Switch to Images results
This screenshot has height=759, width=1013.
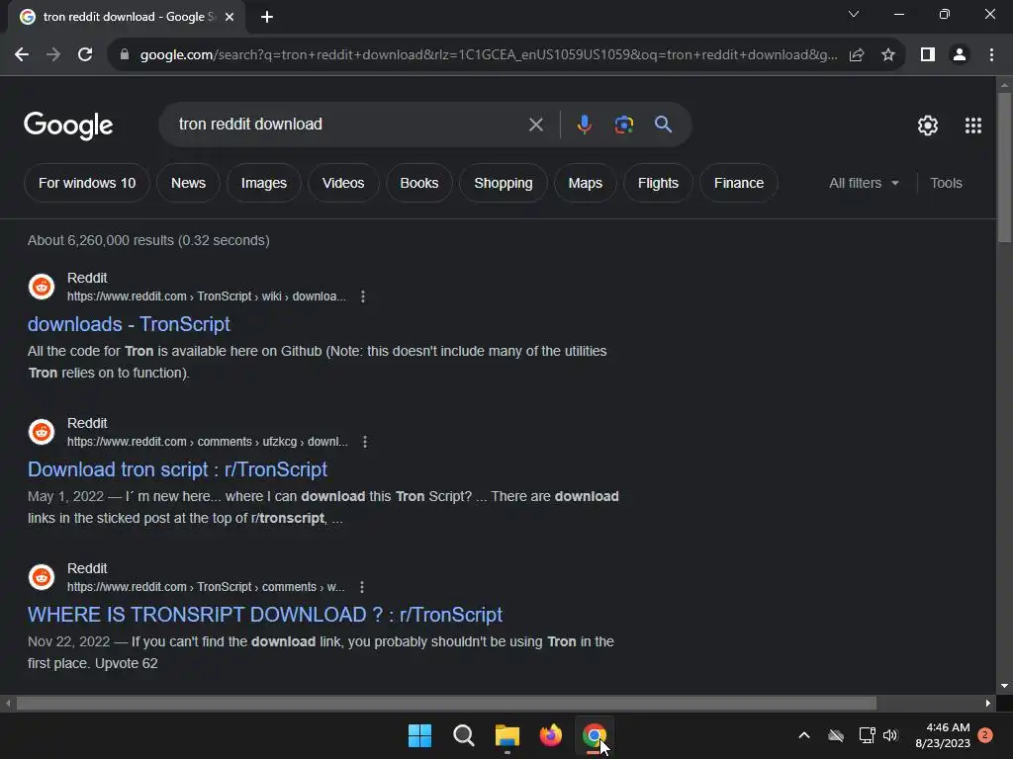[263, 183]
